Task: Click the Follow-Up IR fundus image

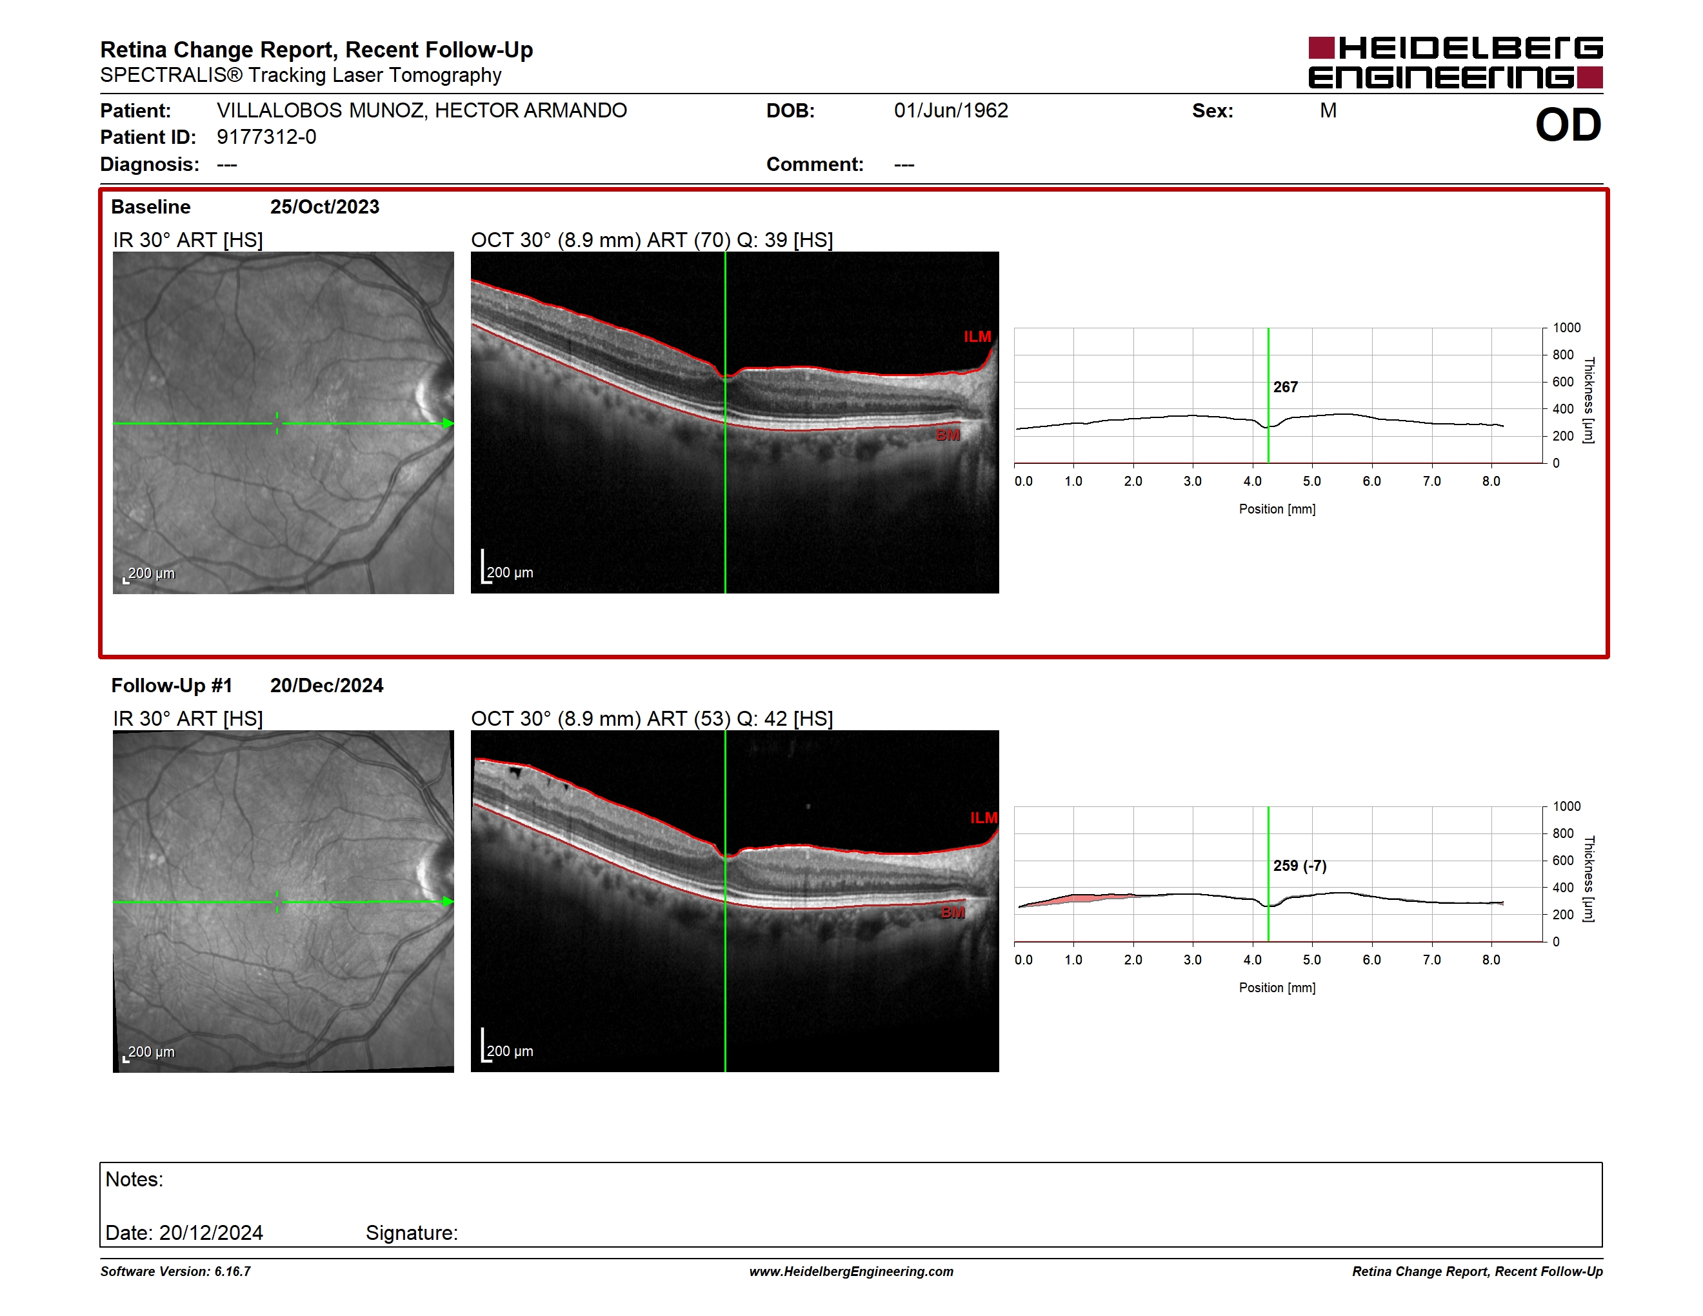Action: [x=283, y=901]
